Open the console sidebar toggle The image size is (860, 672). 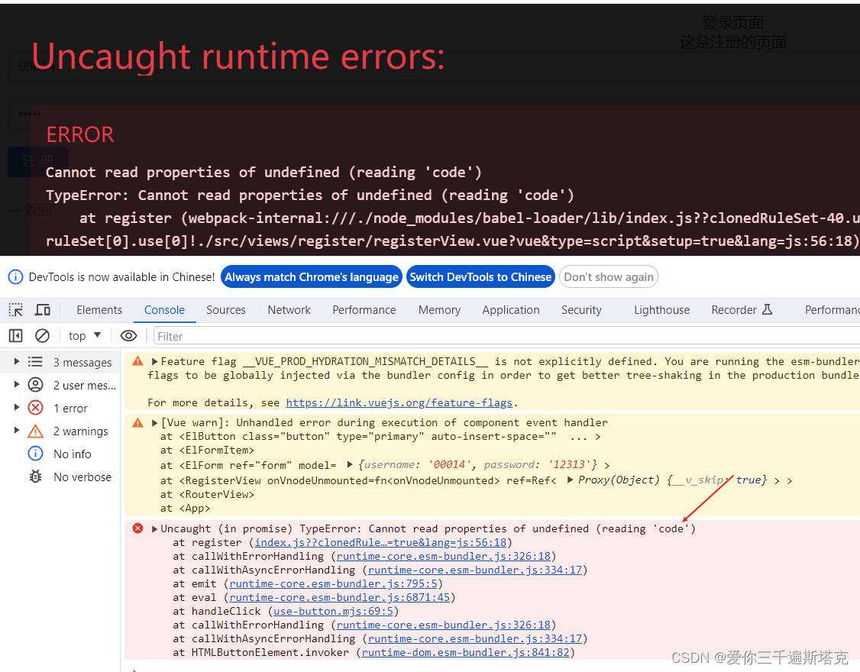tap(15, 335)
